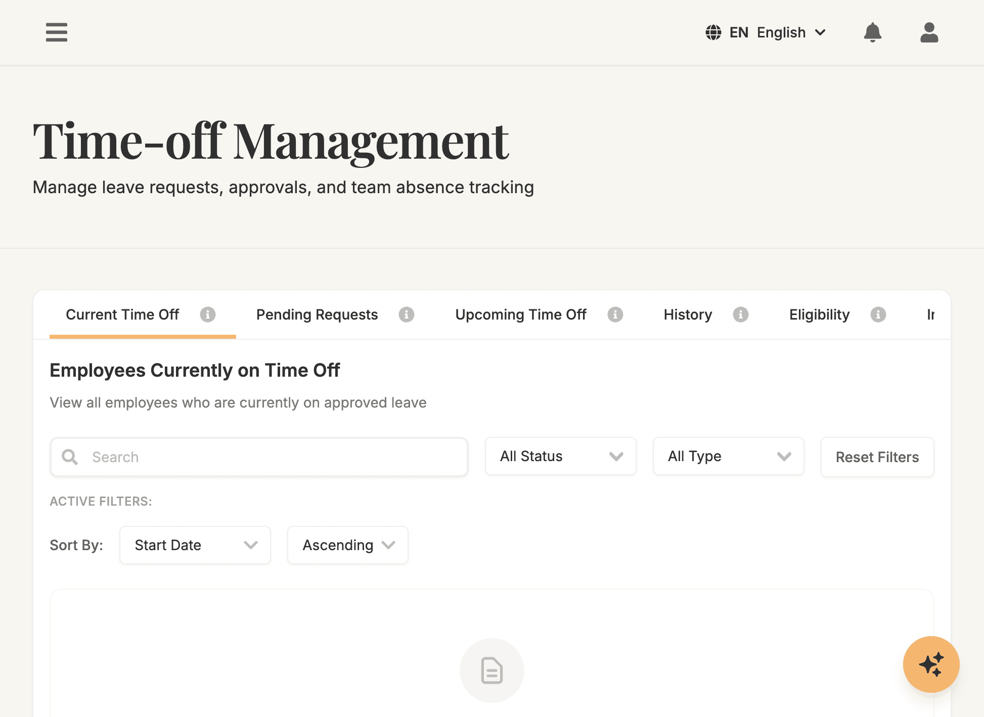Screen dimensions: 984x717
Task: Open the All Status dropdown
Action: pos(560,456)
